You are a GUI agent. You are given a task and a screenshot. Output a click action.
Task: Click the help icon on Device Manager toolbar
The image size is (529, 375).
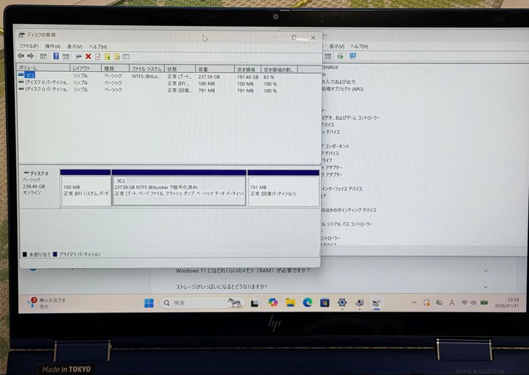pyautogui.click(x=353, y=56)
